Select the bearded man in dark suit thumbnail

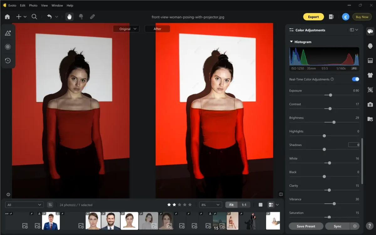[111, 221]
